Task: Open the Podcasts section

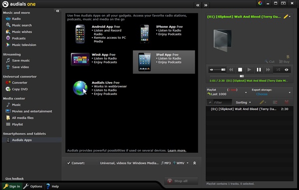Action: point(15,38)
